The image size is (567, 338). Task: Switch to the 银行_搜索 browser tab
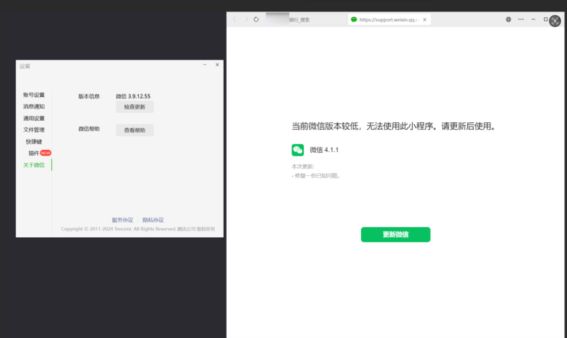tap(306, 19)
